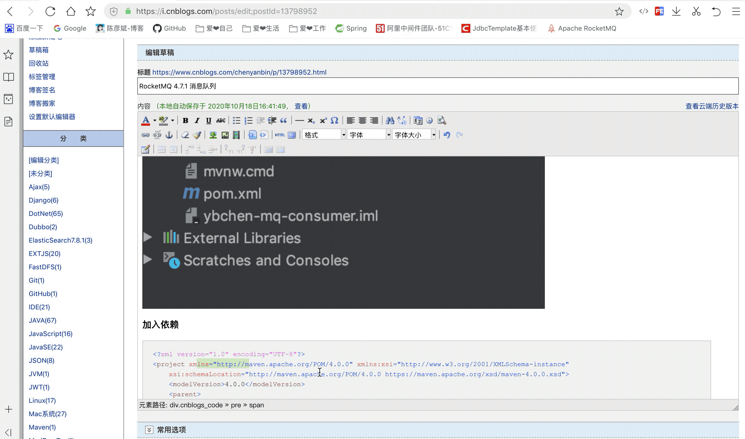Click the blockquote icon

coord(283,120)
